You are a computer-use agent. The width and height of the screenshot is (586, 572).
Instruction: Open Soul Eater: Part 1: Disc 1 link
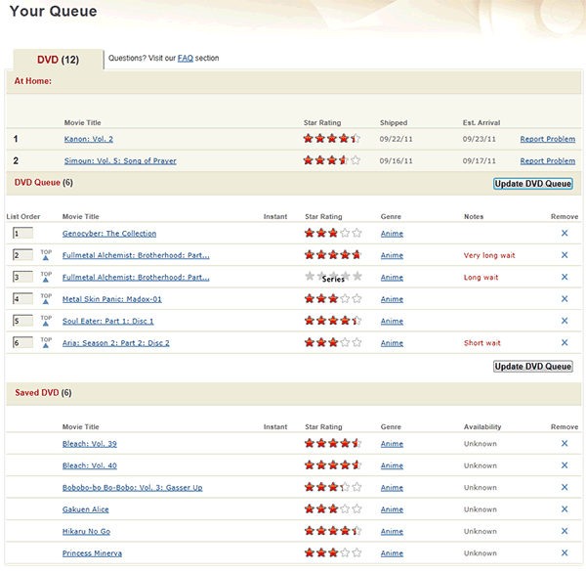click(x=107, y=321)
